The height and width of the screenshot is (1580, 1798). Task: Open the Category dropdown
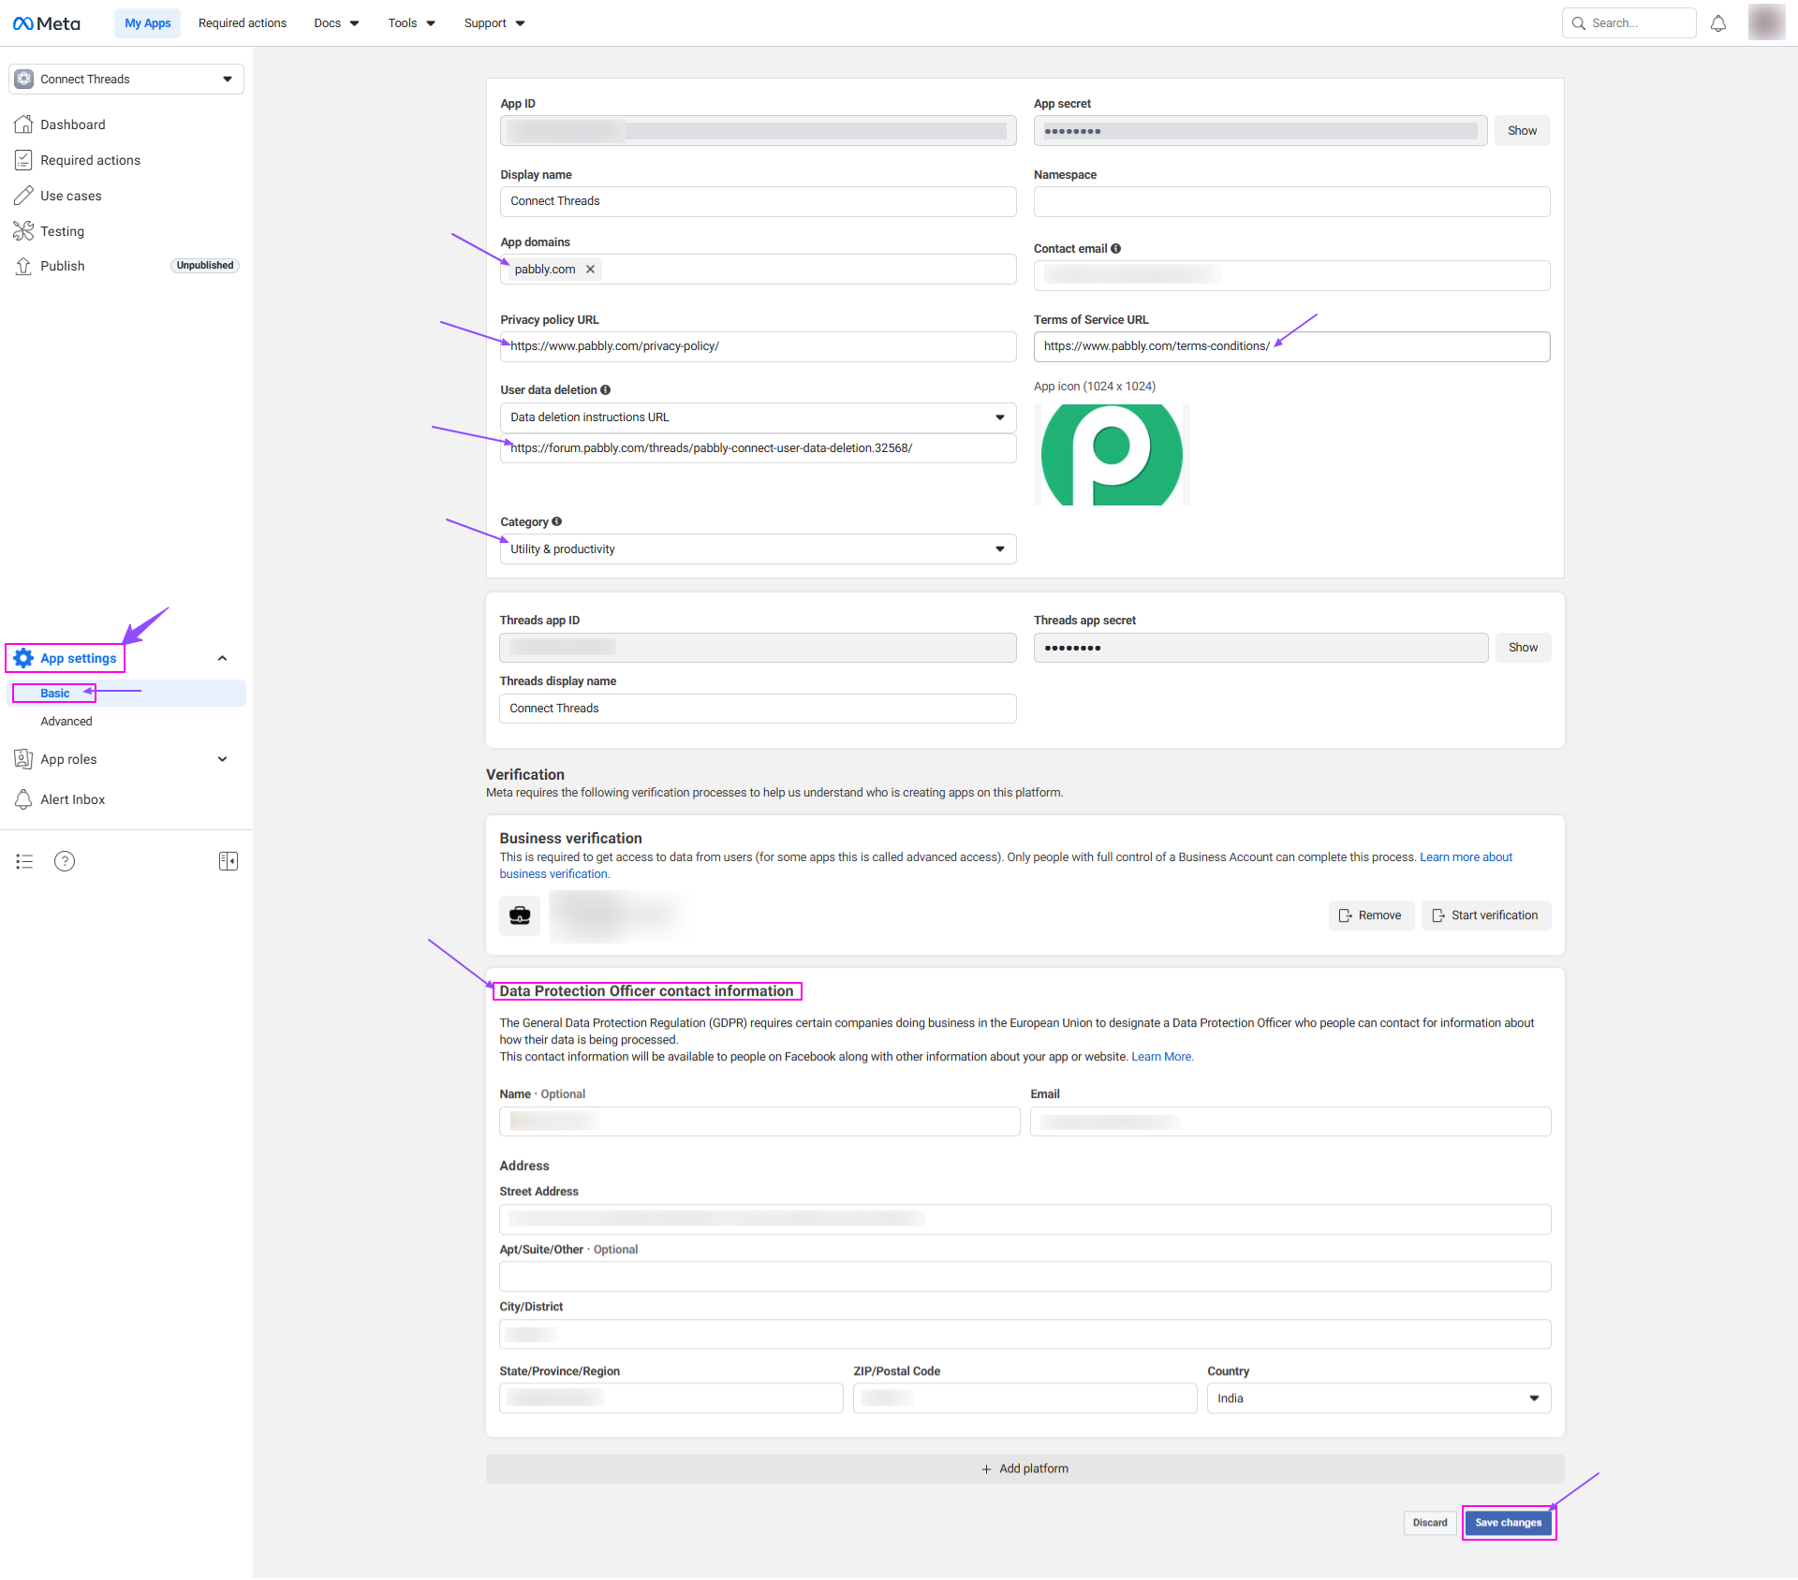[757, 549]
